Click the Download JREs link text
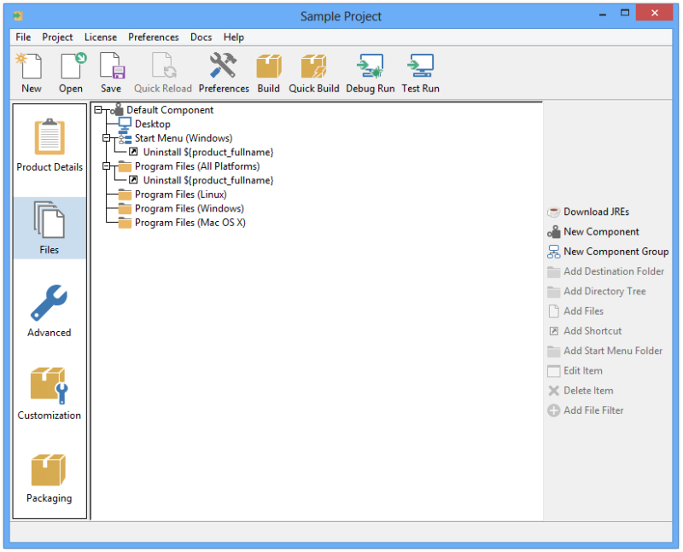Image resolution: width=683 pixels, height=552 pixels. tap(596, 212)
